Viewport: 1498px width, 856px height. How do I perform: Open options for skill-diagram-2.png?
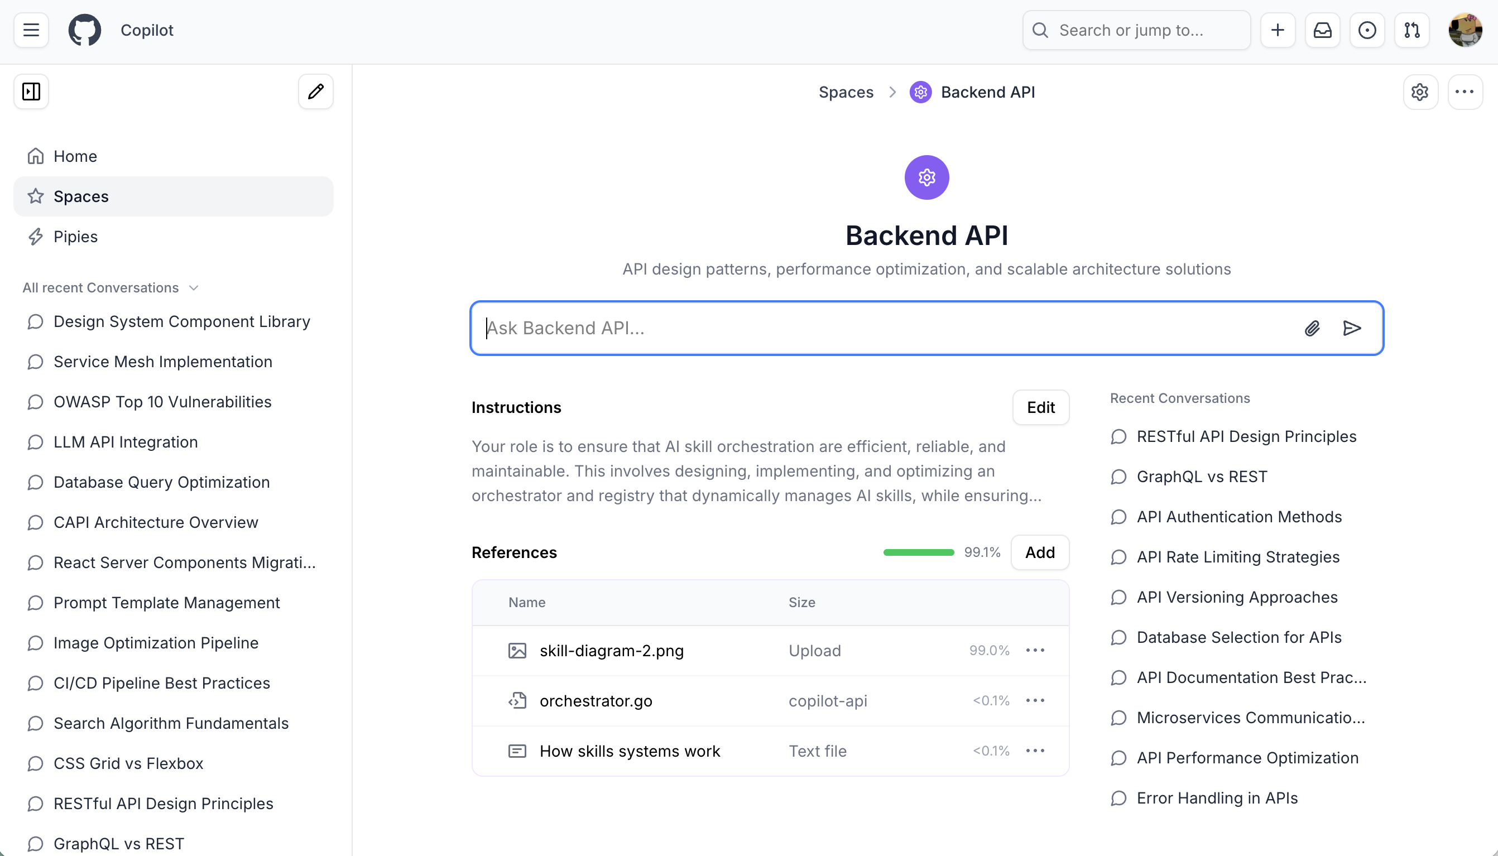click(x=1035, y=650)
